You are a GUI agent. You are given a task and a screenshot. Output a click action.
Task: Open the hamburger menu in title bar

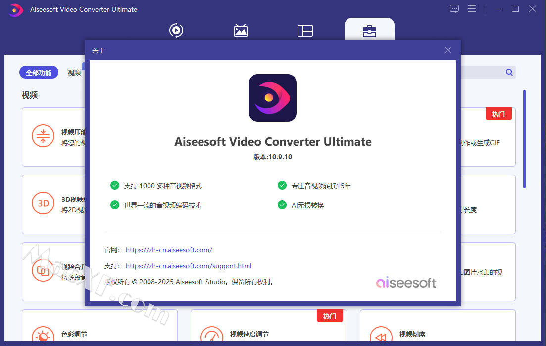pos(472,9)
